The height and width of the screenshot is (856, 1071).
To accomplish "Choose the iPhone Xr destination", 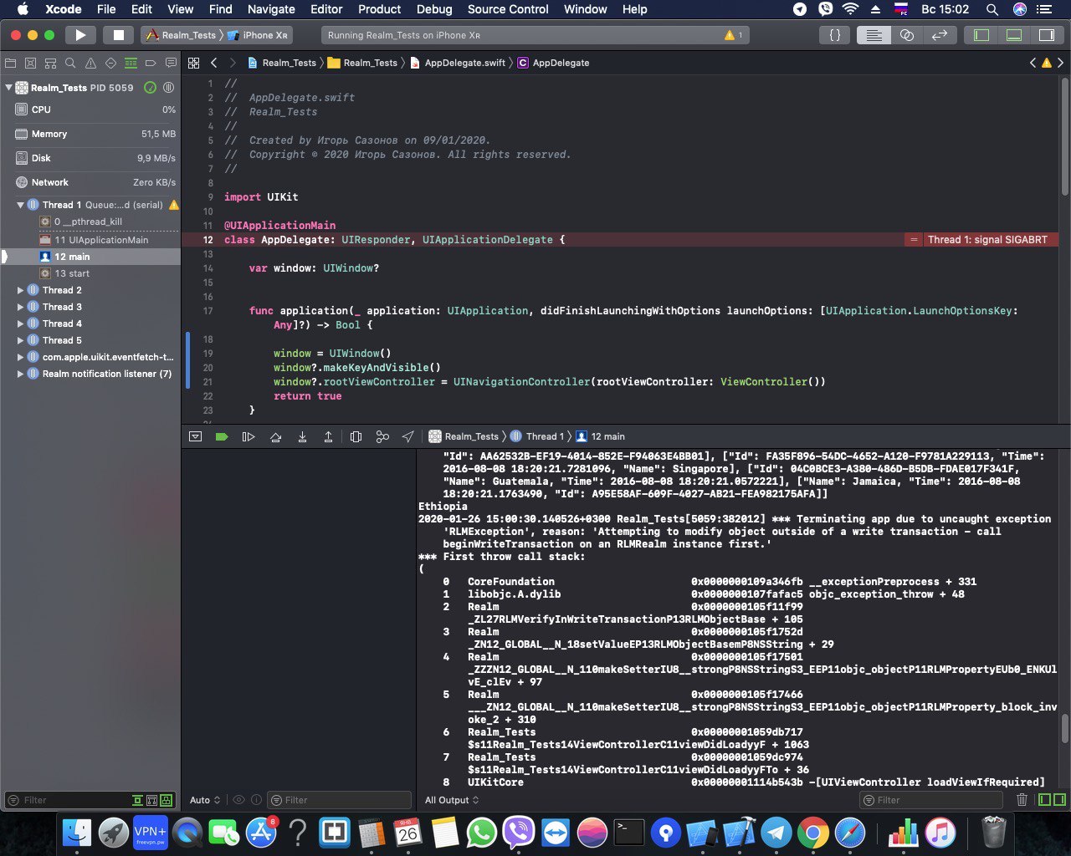I will pos(259,35).
